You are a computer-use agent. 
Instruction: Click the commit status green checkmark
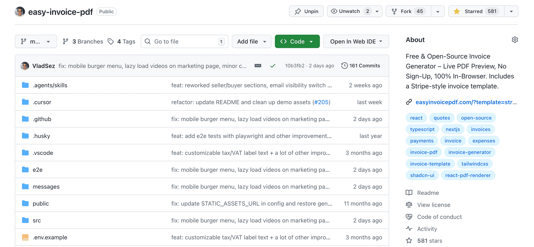[x=273, y=66]
